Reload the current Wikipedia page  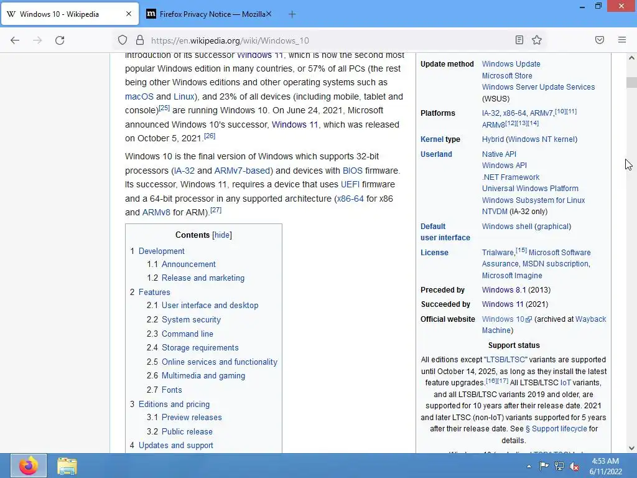pos(60,40)
